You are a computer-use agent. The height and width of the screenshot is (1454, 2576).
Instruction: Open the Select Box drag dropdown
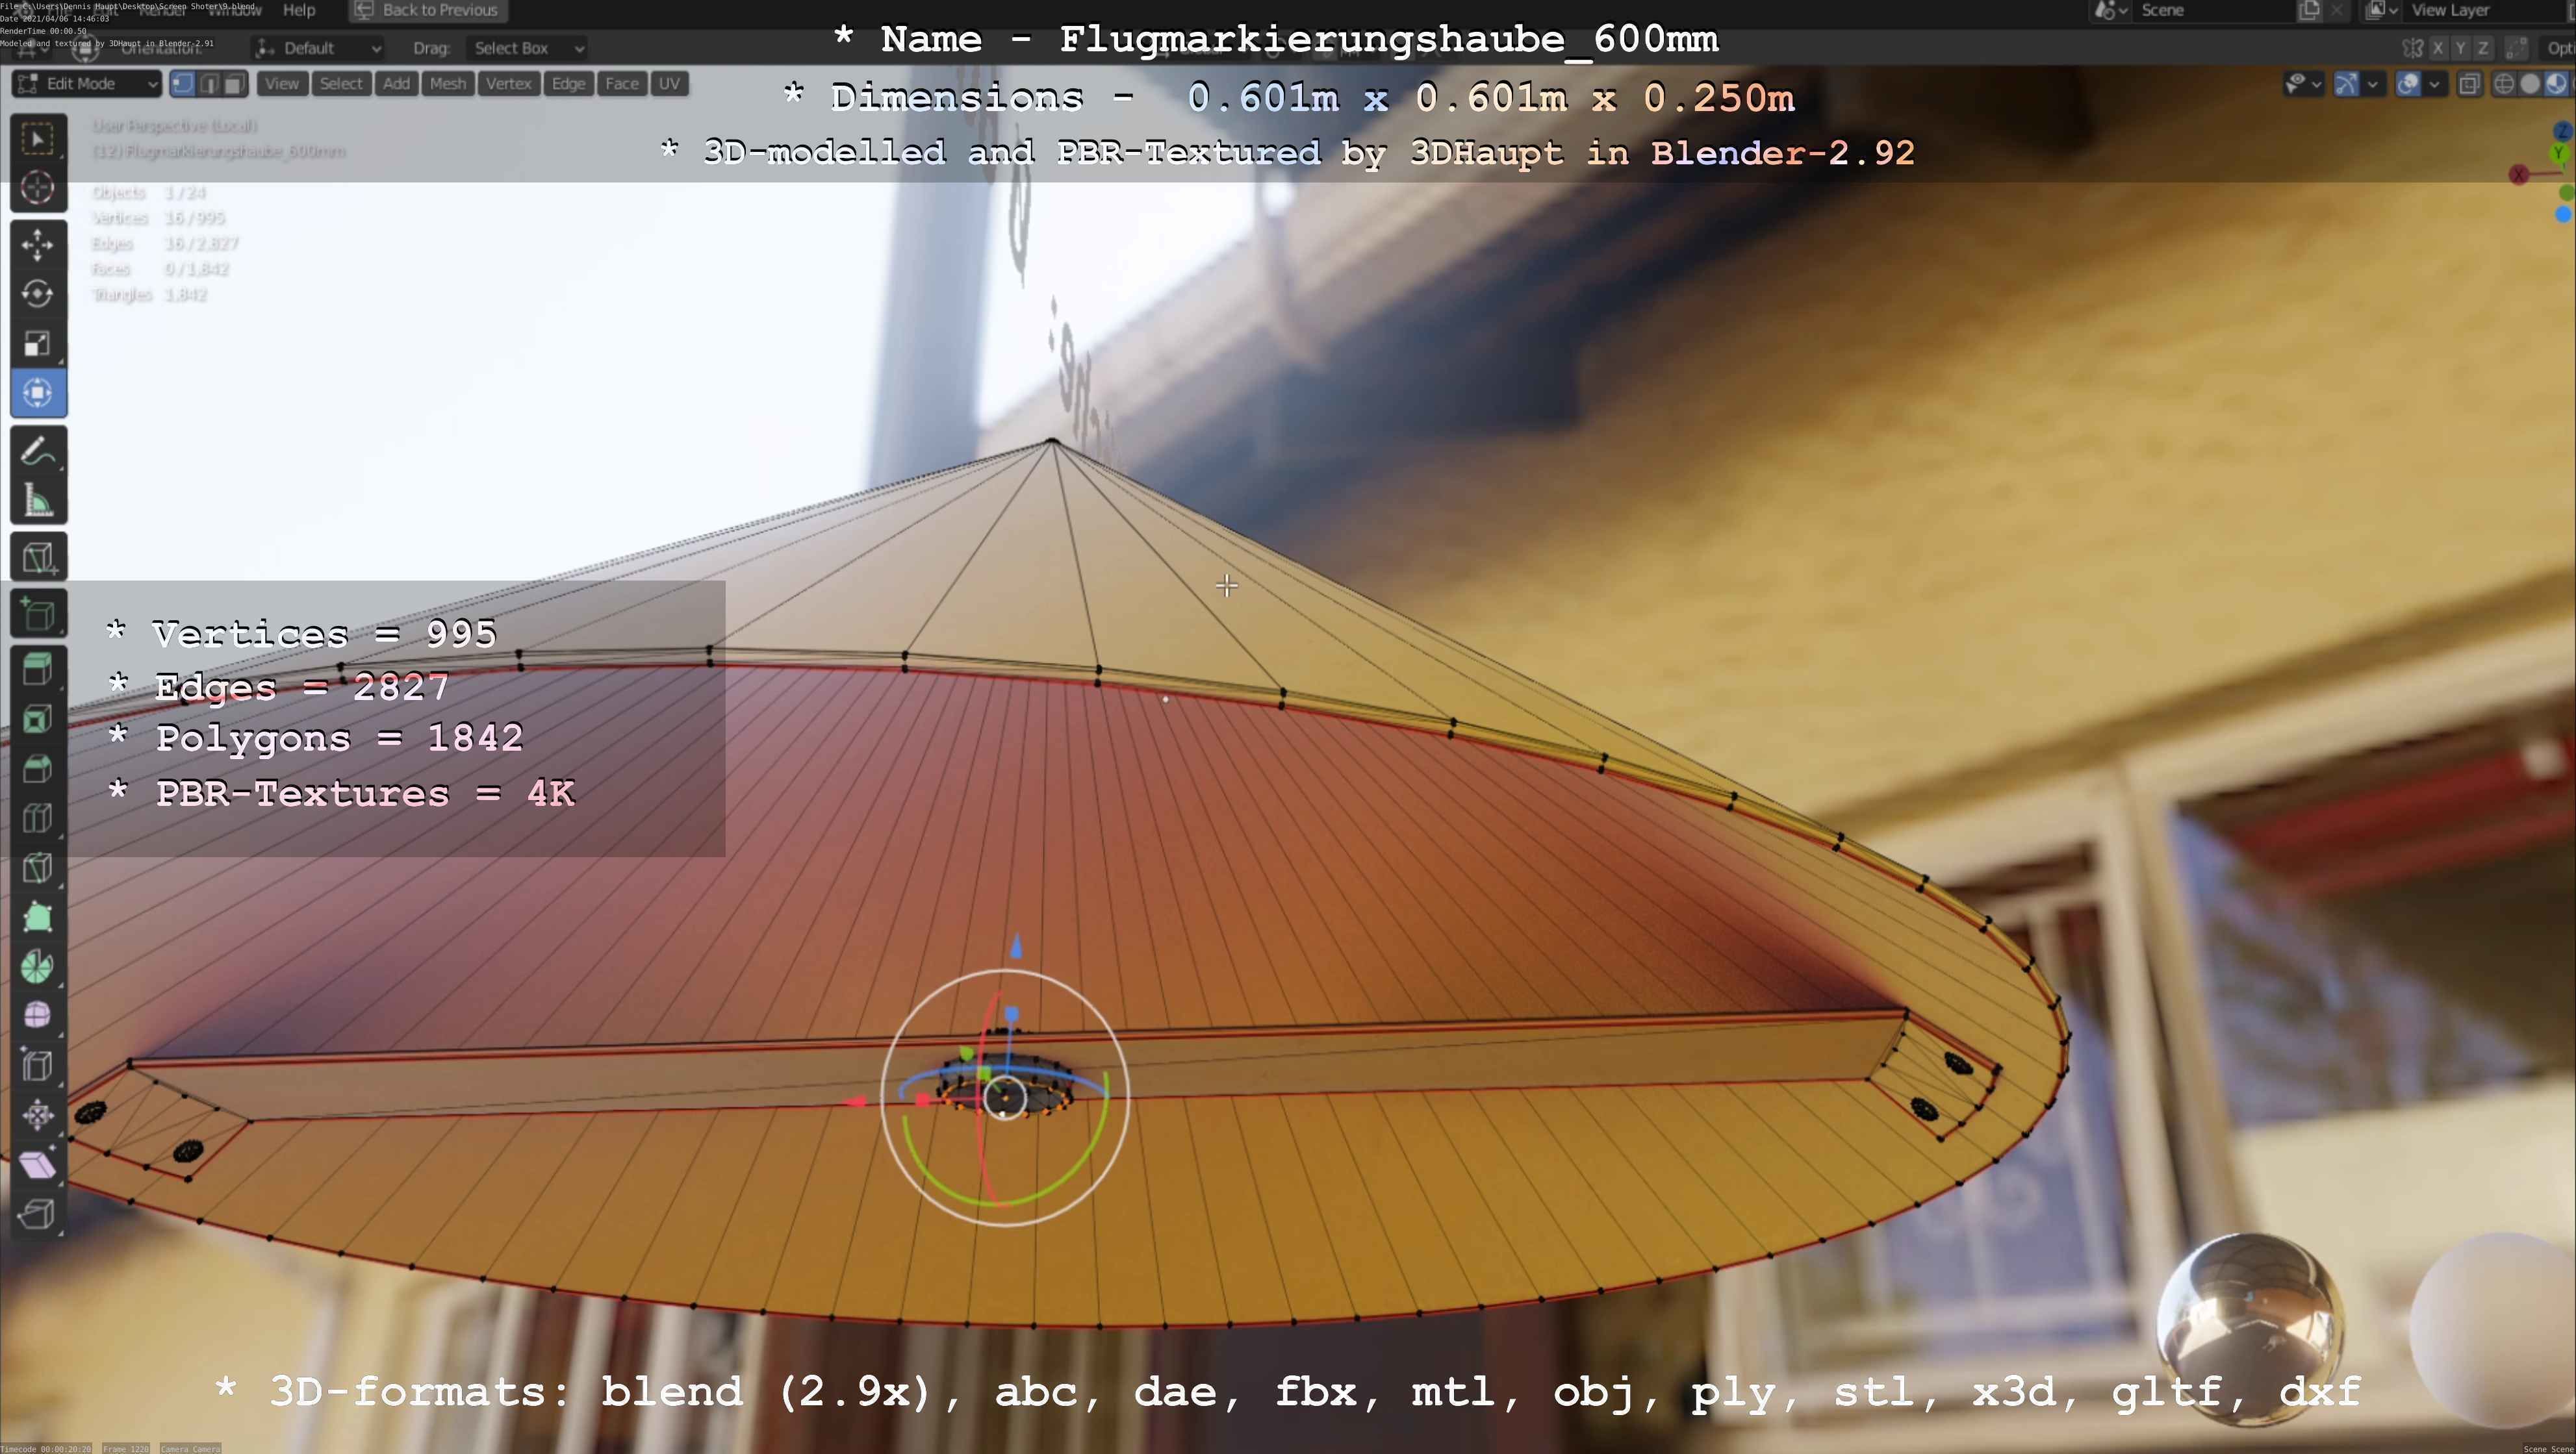click(x=527, y=48)
